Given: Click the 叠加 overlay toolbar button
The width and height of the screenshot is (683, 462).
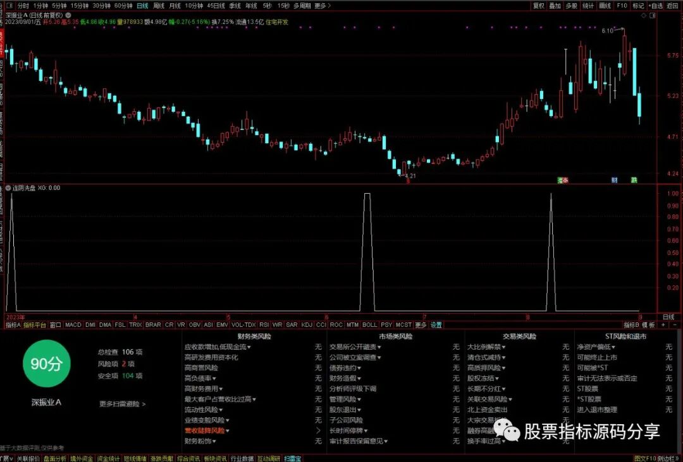Looking at the screenshot, I should (x=555, y=6).
